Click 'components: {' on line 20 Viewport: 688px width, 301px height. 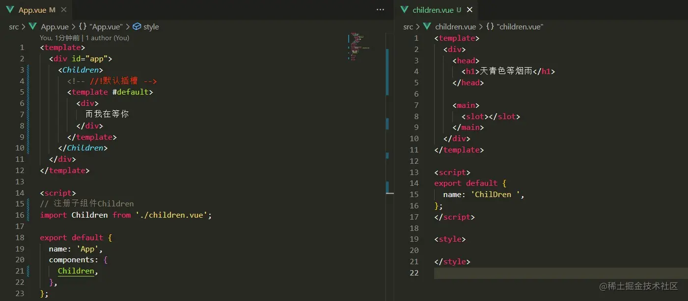(78, 260)
